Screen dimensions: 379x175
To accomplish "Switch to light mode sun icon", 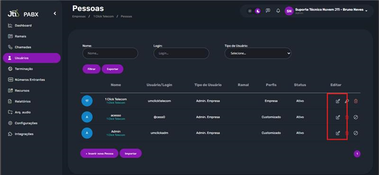I will tap(250, 11).
